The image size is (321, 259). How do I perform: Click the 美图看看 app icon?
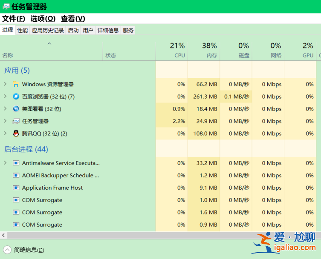[16, 109]
